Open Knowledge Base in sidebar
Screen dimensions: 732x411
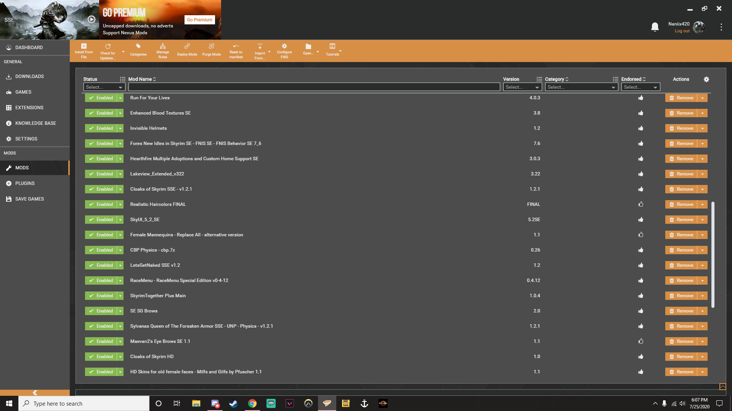(35, 123)
